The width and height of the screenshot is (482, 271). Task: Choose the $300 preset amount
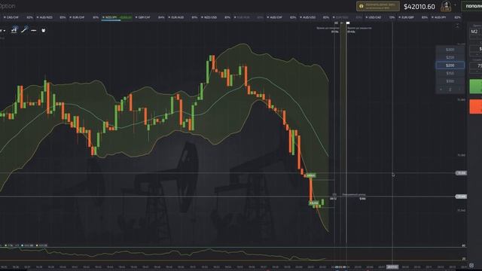450,50
